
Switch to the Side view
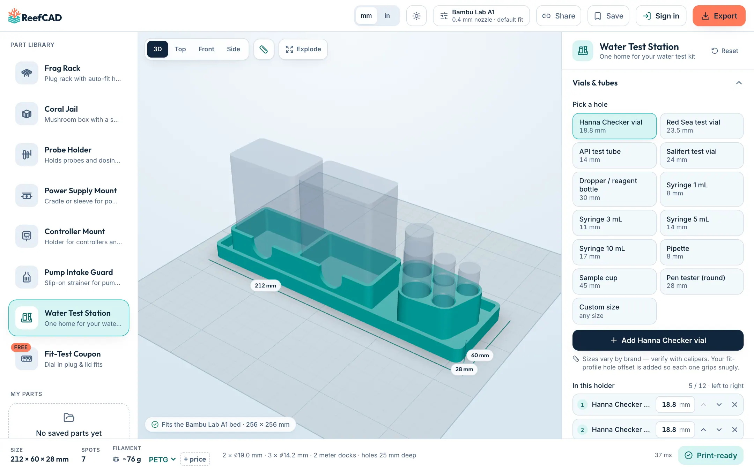(234, 49)
